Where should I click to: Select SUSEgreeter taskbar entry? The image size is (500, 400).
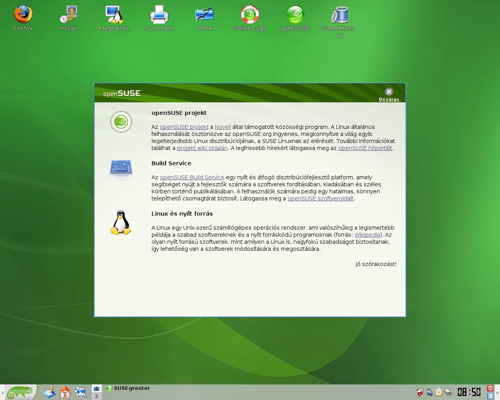point(128,388)
